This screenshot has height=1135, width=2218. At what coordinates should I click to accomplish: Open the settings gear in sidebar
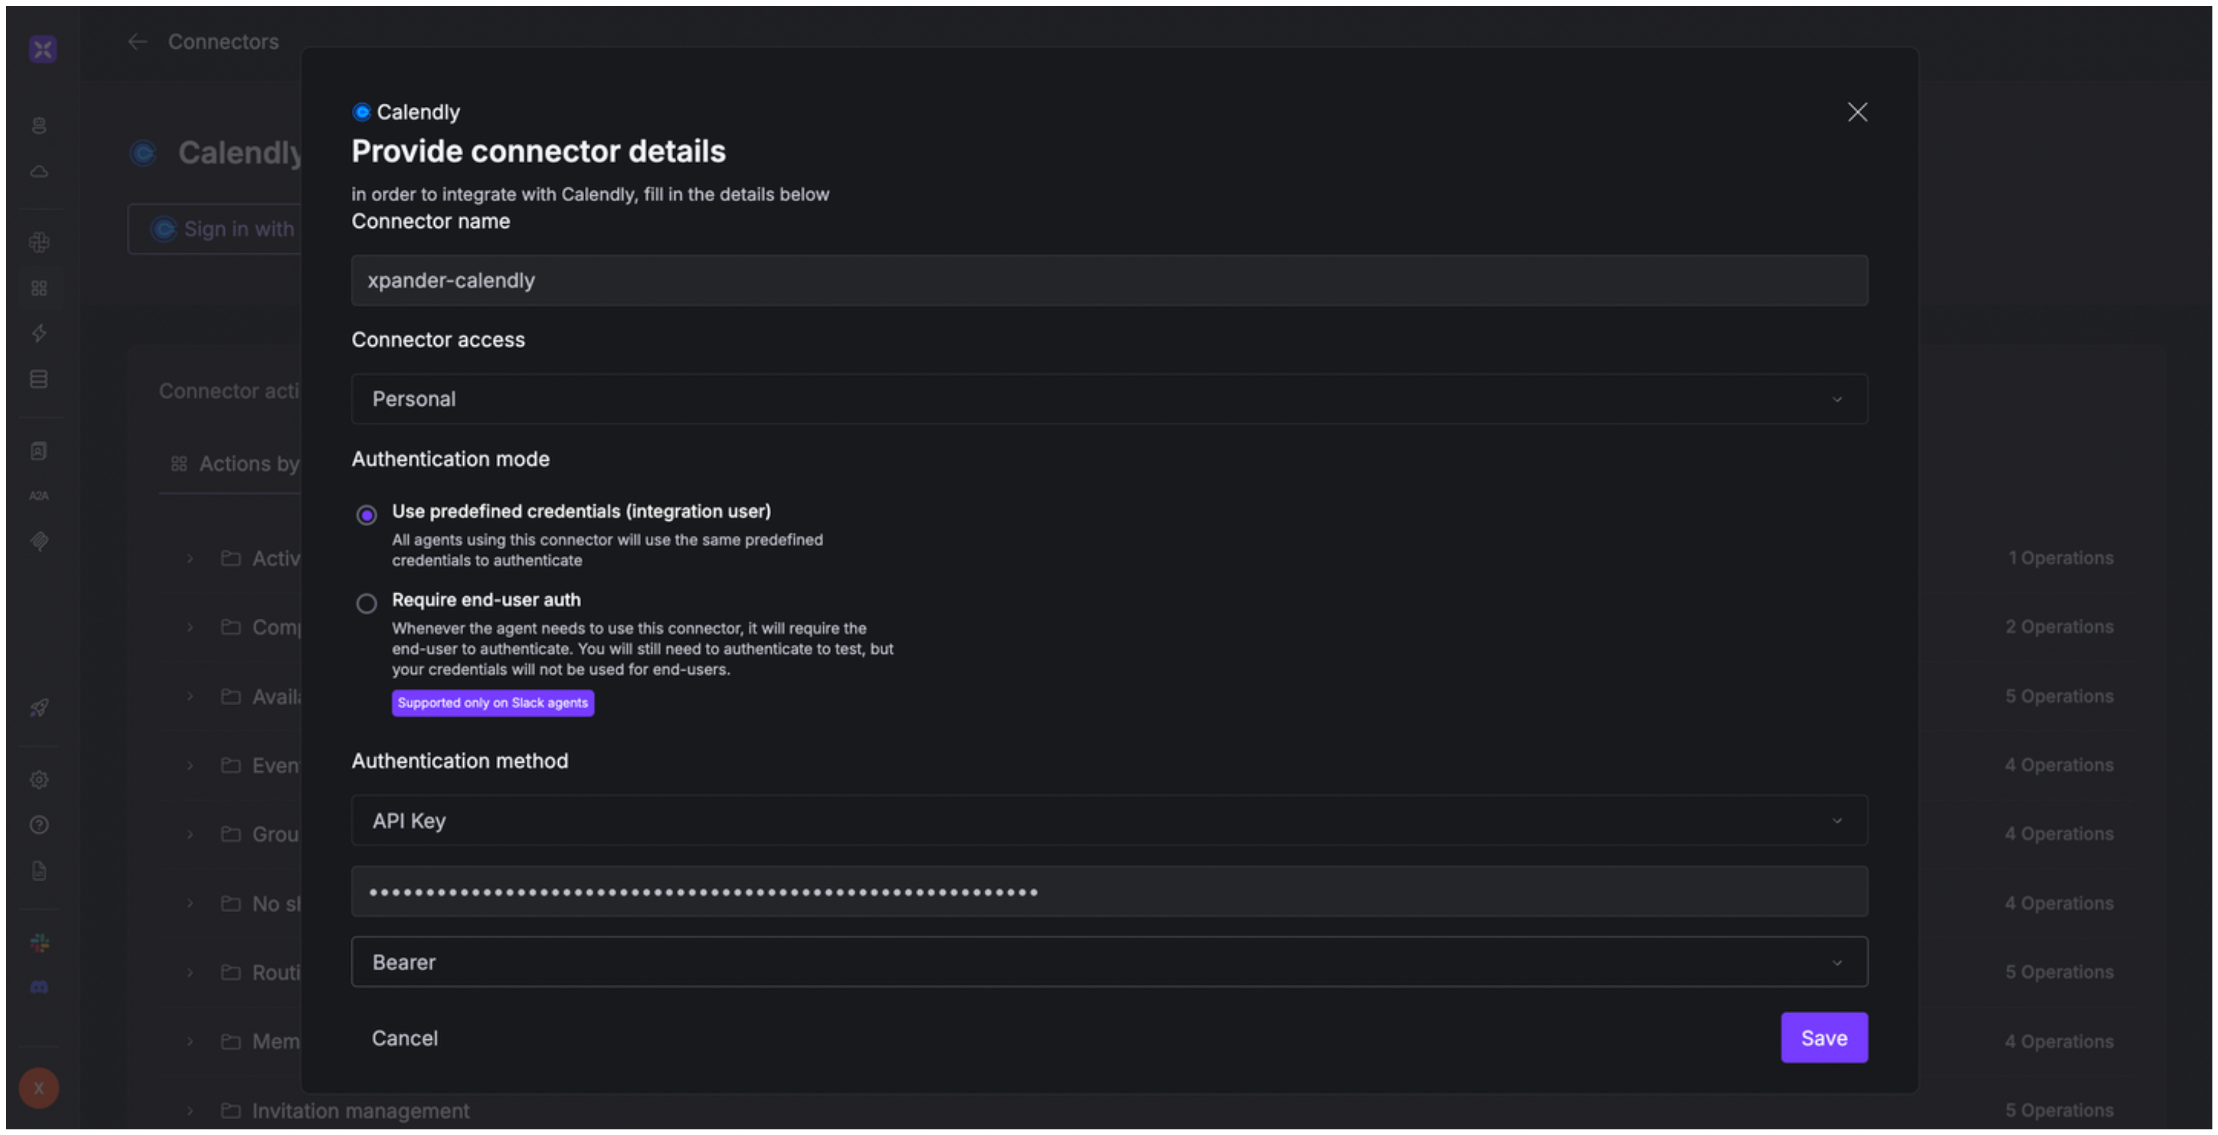[39, 779]
